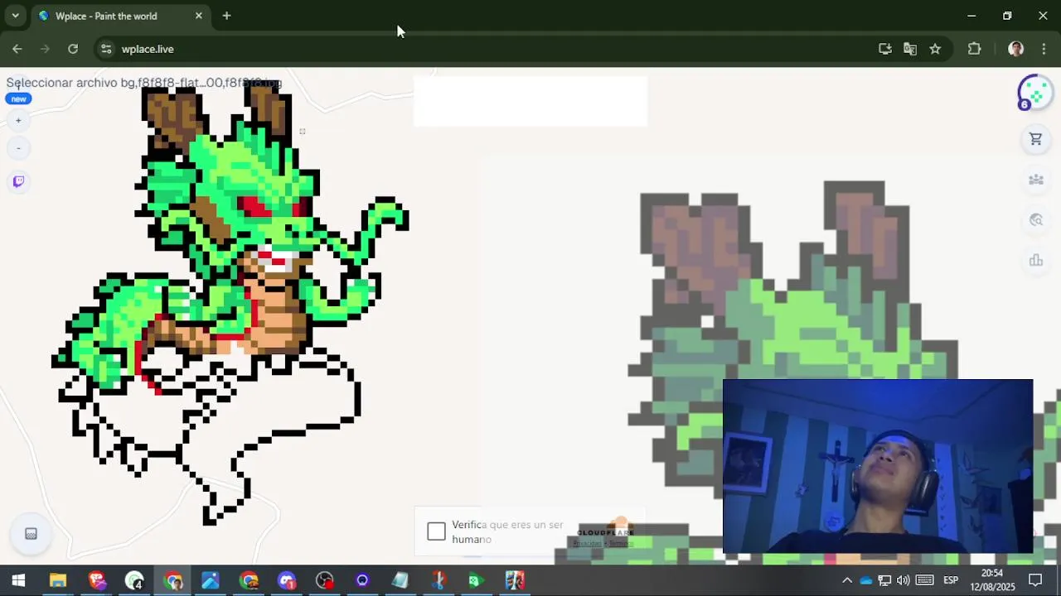This screenshot has height=596, width=1061.
Task: Zoom in with the plus map button
Action: click(18, 121)
